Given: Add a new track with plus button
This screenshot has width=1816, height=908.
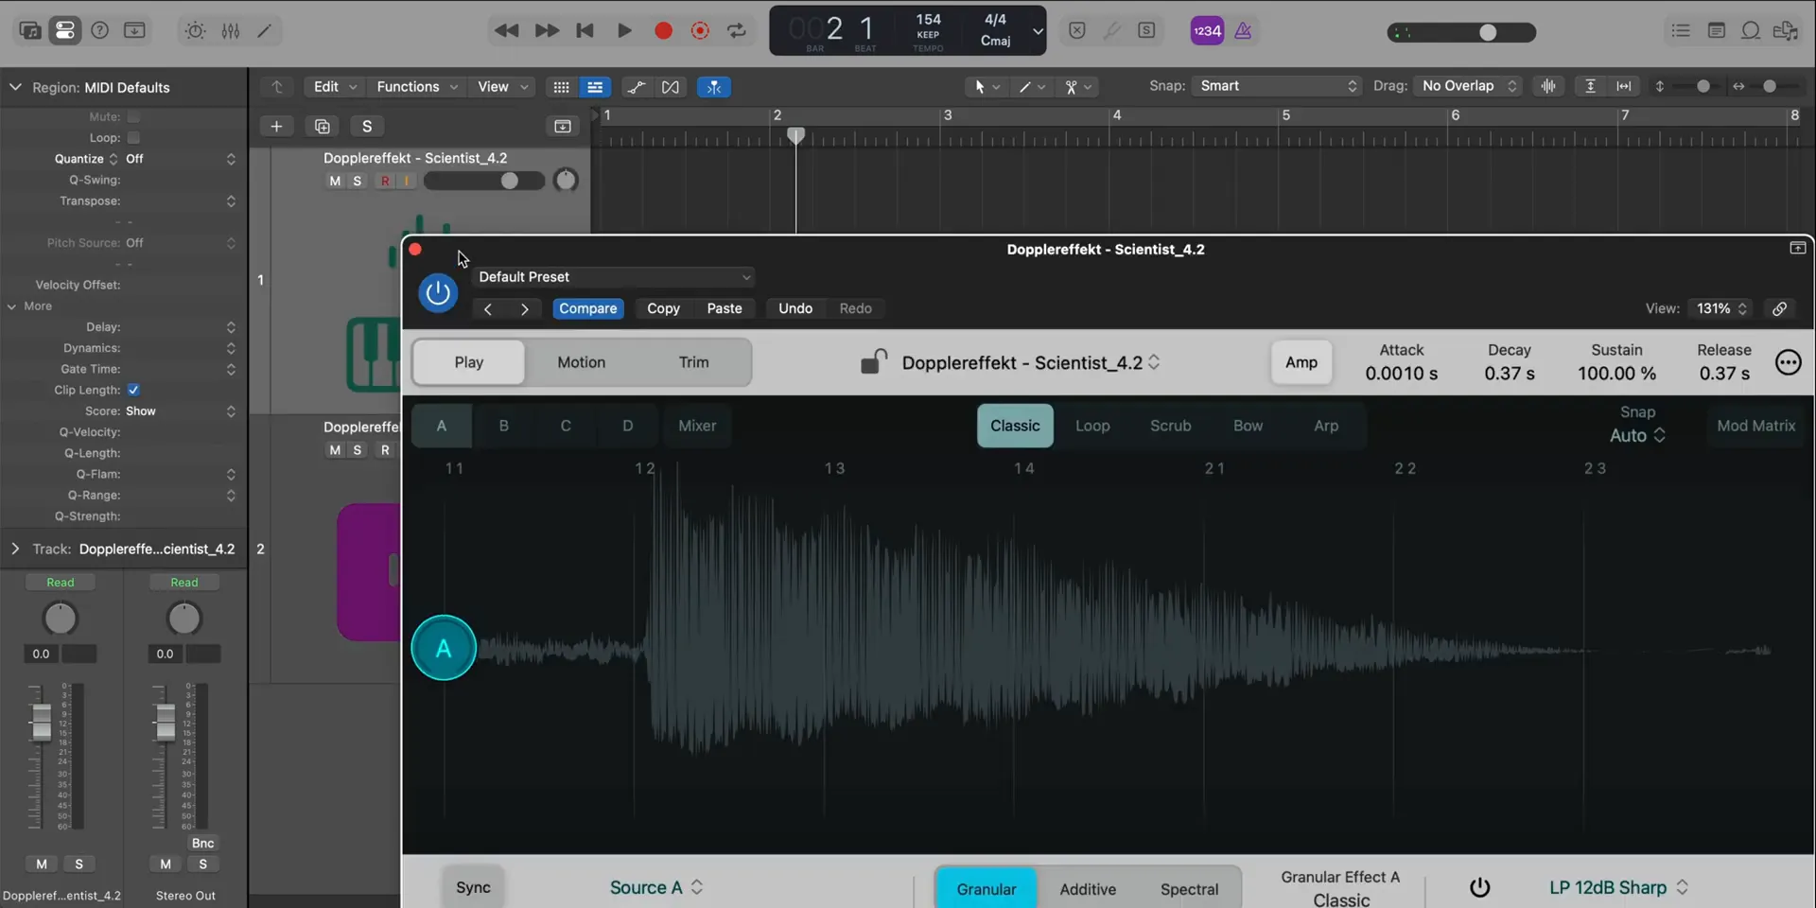Looking at the screenshot, I should (x=276, y=126).
